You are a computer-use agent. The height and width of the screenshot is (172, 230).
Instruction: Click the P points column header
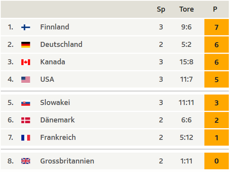215,9
